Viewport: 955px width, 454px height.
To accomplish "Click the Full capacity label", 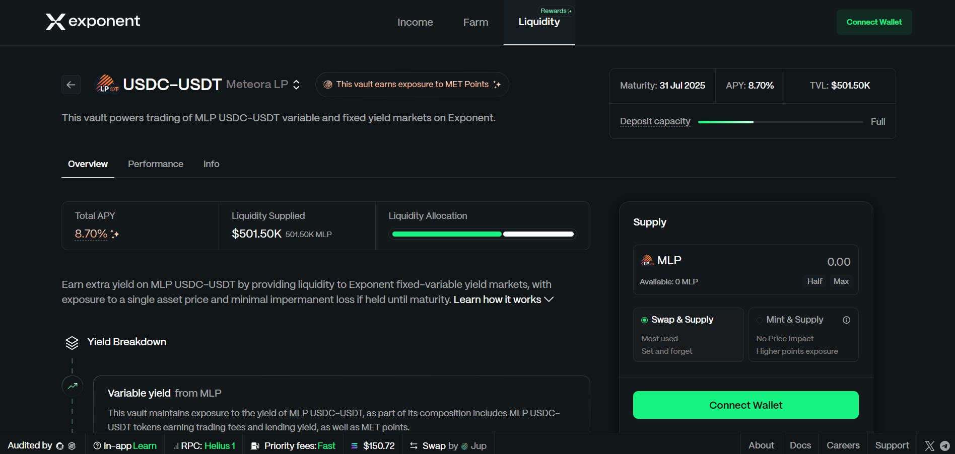I will (878, 122).
